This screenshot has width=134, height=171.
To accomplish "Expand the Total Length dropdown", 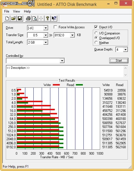I will (46, 42).
